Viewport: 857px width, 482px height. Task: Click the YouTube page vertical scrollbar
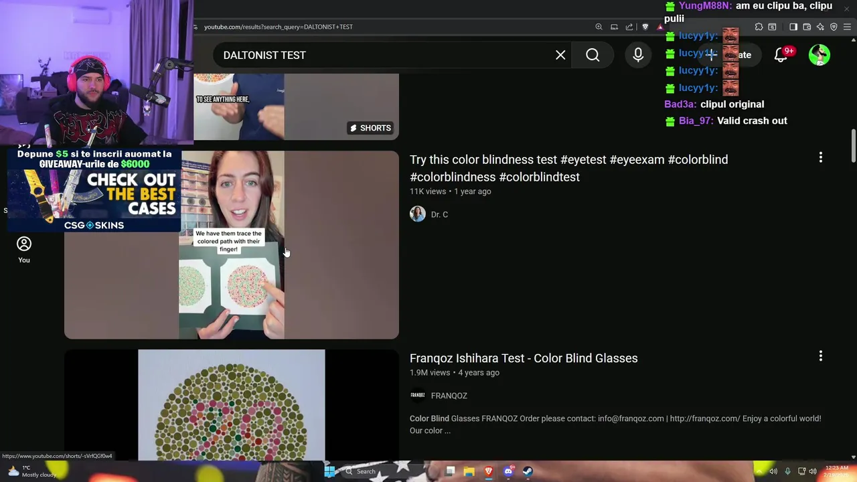pos(853,145)
